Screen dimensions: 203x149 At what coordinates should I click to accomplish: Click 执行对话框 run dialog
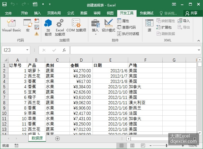128,34
